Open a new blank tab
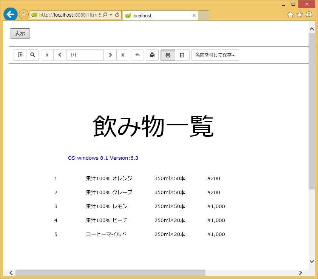The height and width of the screenshot is (279, 318). coord(204,15)
